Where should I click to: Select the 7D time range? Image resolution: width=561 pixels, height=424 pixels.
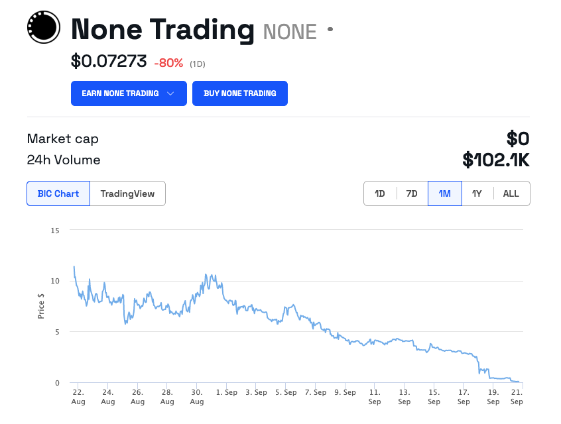tap(412, 193)
